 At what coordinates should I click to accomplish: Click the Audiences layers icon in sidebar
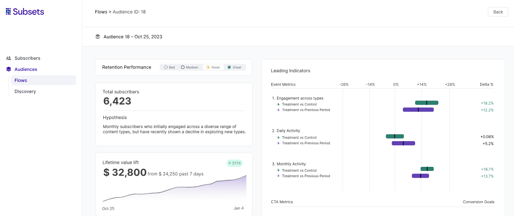[x=9, y=69]
